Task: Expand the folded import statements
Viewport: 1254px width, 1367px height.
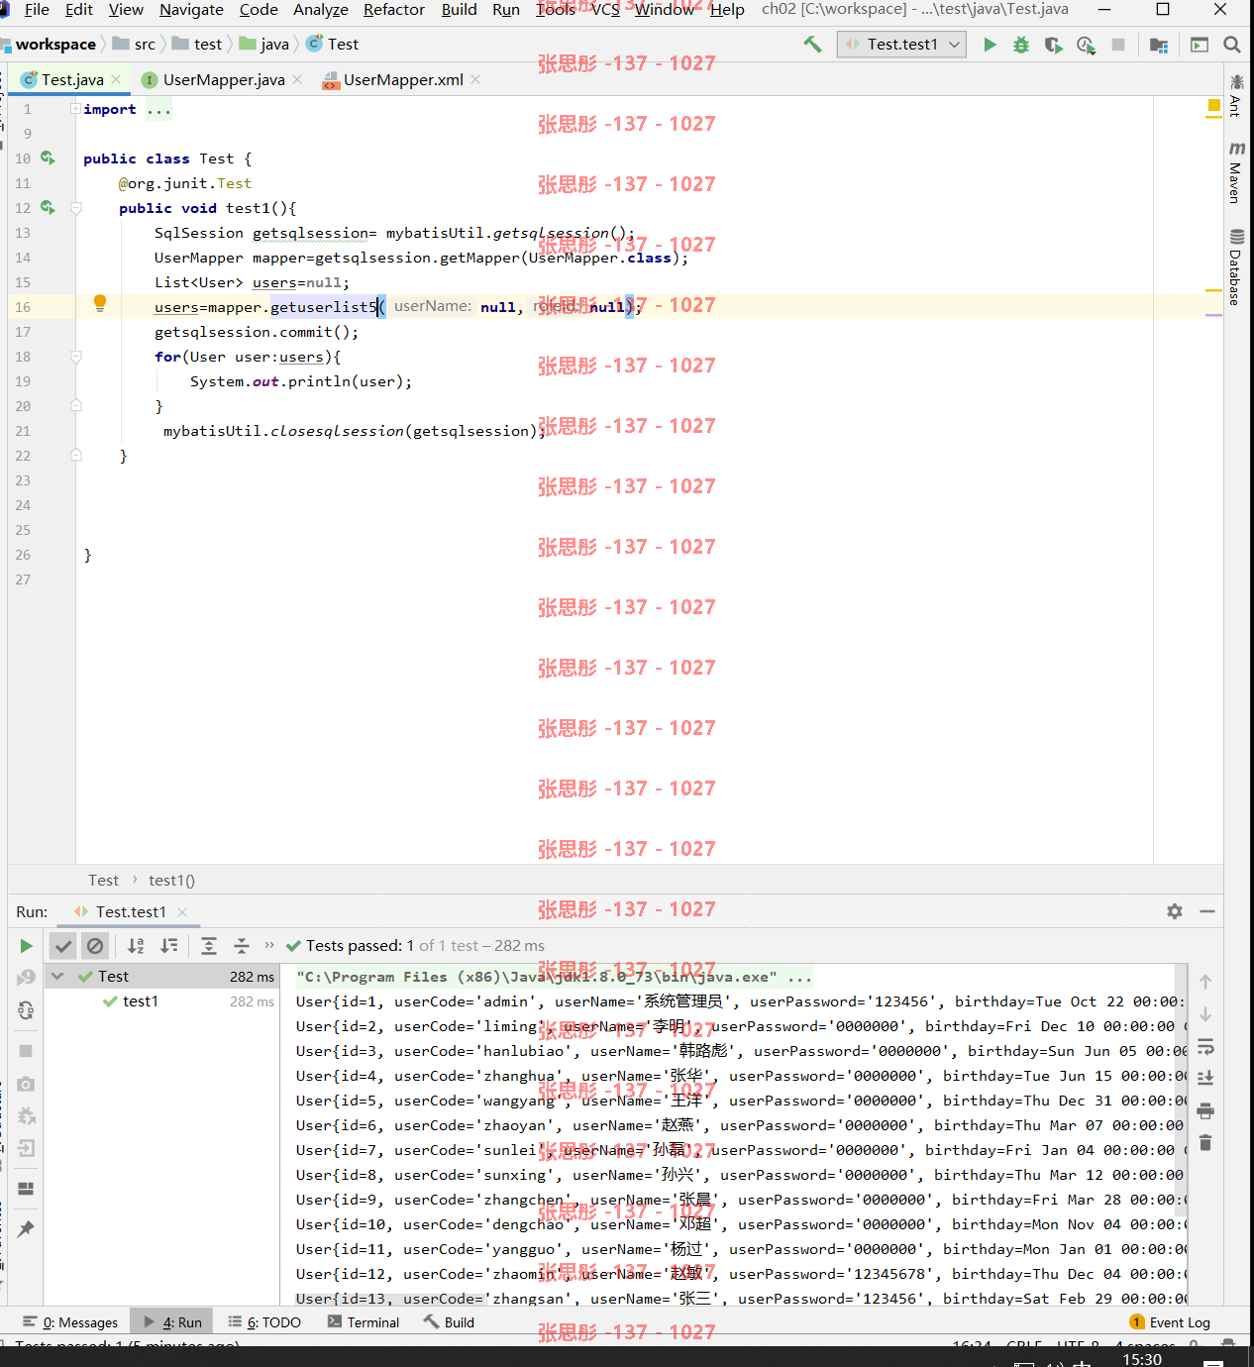Action: [75, 109]
